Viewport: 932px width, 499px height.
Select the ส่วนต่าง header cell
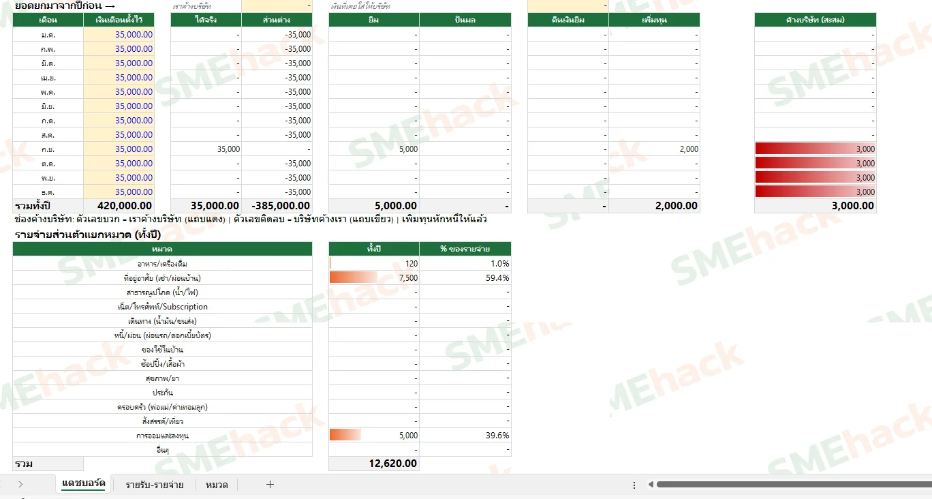click(x=277, y=20)
